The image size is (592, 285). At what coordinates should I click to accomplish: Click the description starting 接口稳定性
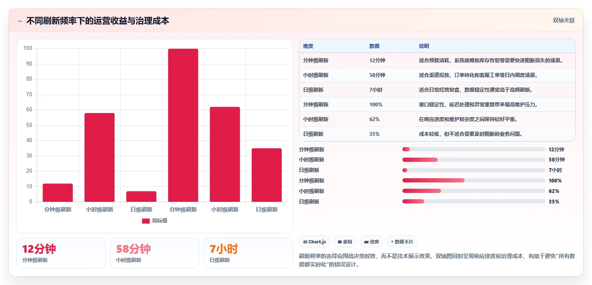pos(479,105)
